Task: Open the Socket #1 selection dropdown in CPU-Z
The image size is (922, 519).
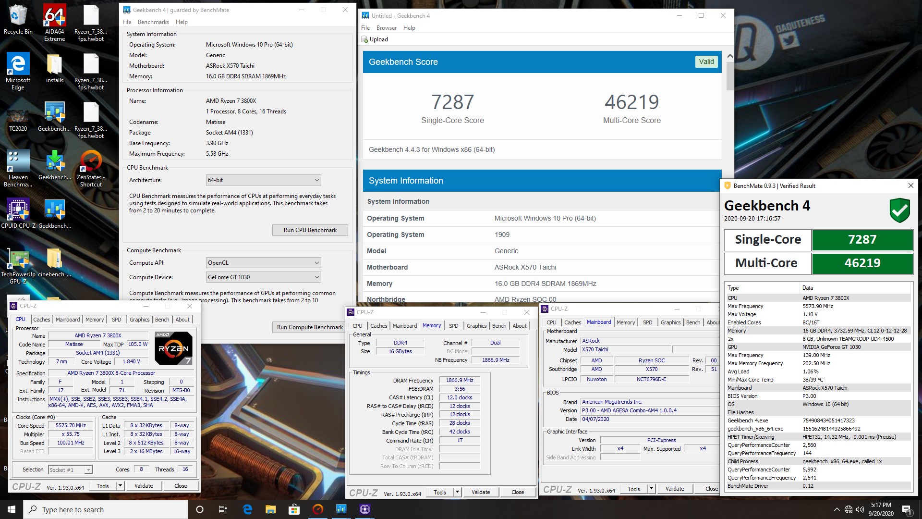Action: [70, 470]
